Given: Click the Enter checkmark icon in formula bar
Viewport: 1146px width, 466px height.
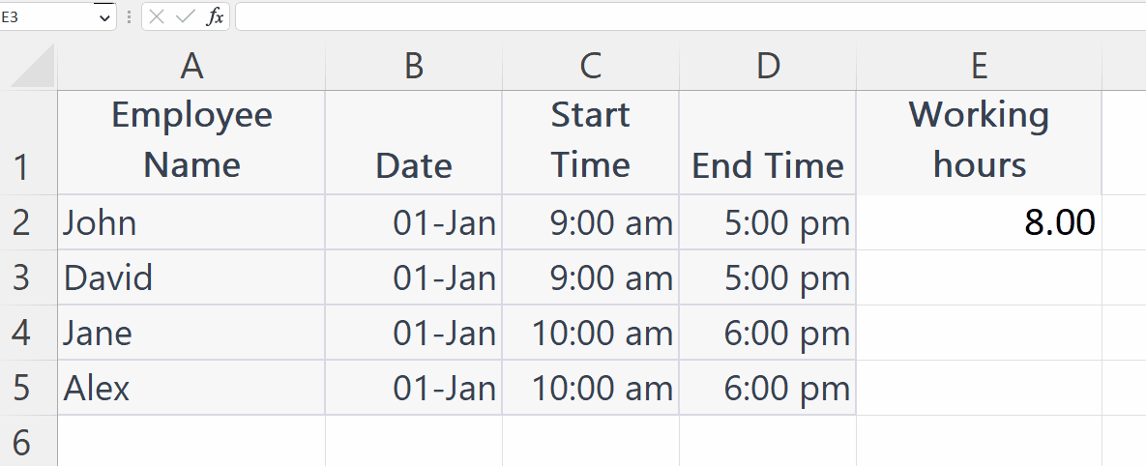Looking at the screenshot, I should pyautogui.click(x=186, y=16).
